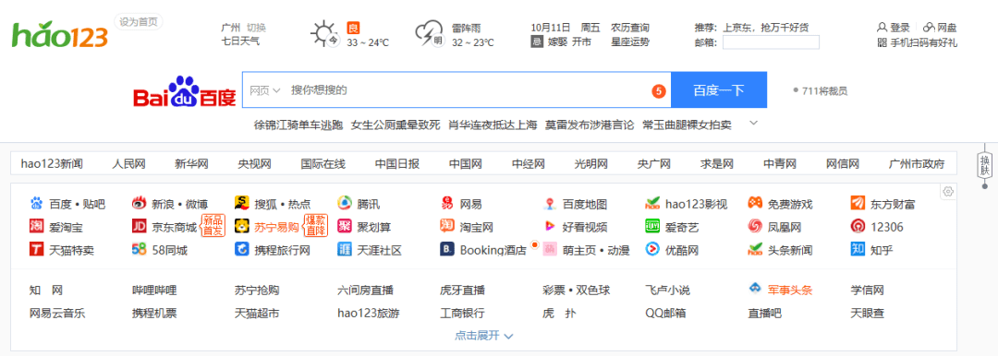Open the 央视网 news link
This screenshot has height=356, width=998.
click(x=255, y=164)
